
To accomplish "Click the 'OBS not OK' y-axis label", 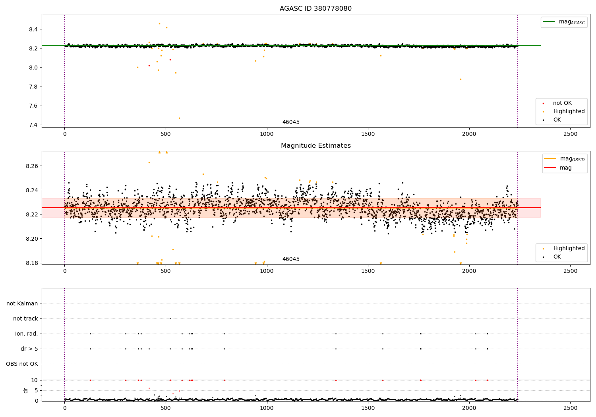I will tap(22, 364).
